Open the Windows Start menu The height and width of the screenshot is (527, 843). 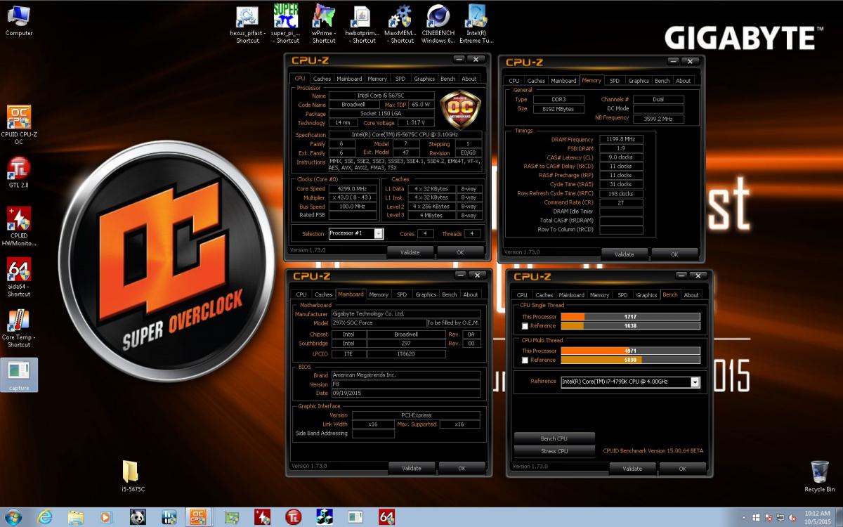(13, 517)
